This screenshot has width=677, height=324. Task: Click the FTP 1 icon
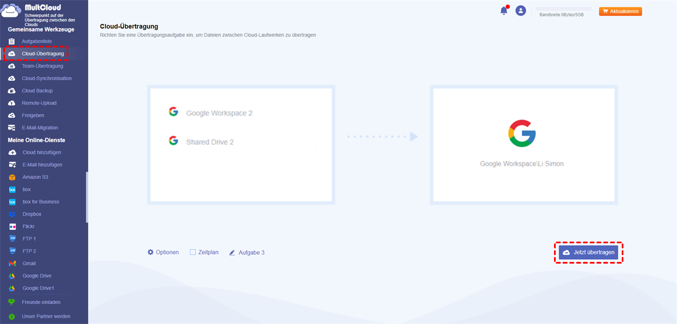coord(12,239)
